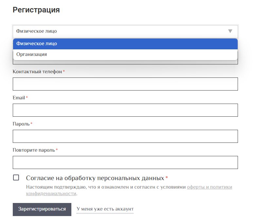
Task: Open the оферты и политики конфиденциальности link
Action: click(129, 190)
